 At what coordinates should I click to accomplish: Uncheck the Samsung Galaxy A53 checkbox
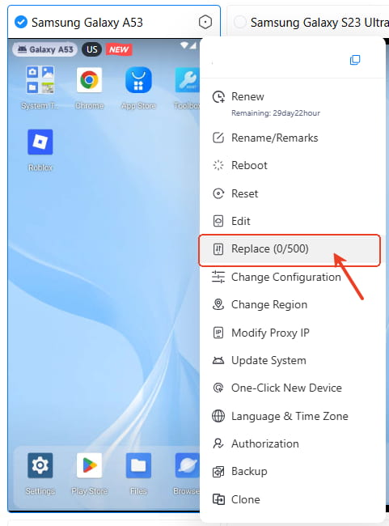(x=21, y=23)
